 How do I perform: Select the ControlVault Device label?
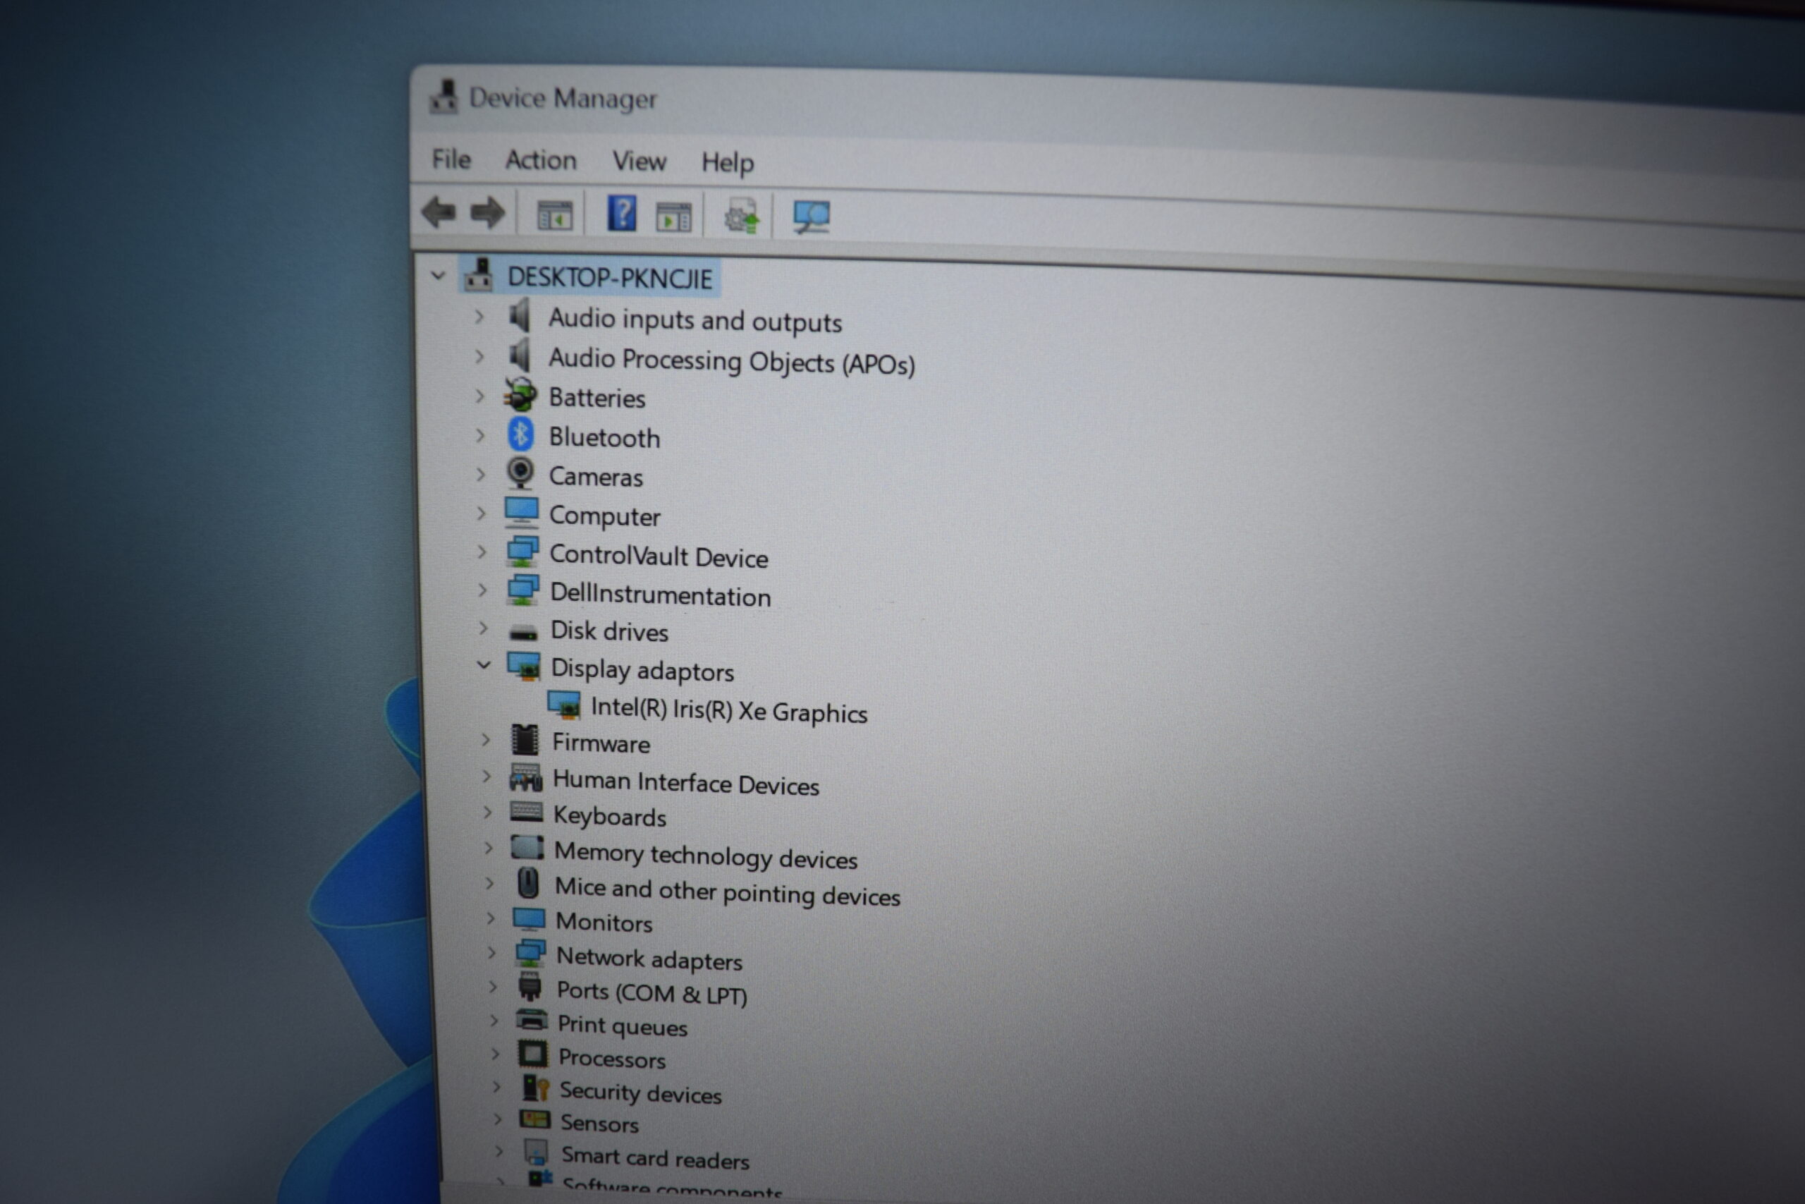[659, 556]
